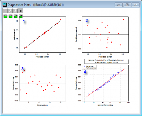The image size is (142, 116).
Task: Click green lock icon beneath layer 1 tab
Action: [x=5, y=16]
